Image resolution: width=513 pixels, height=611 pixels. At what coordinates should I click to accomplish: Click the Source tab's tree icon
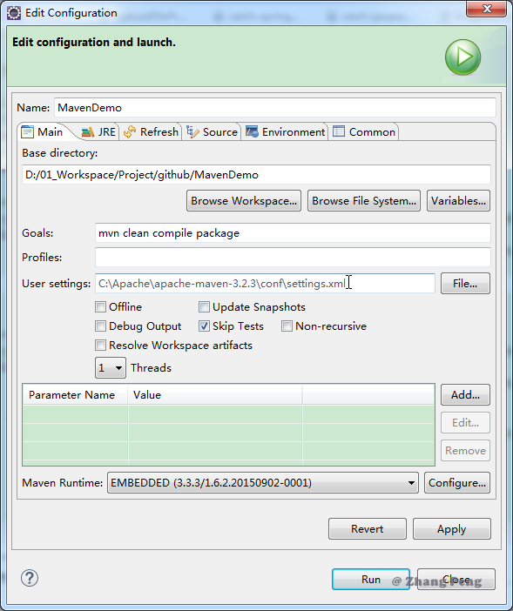192,131
